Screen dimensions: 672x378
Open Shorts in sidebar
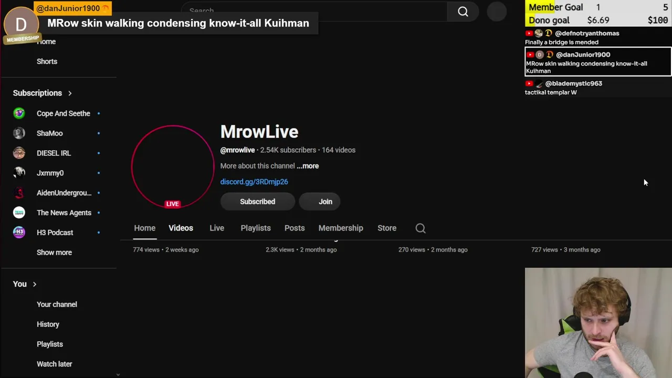pos(47,61)
